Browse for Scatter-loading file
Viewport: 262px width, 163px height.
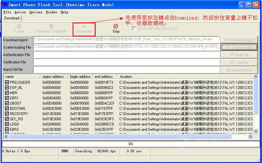tap(239, 47)
